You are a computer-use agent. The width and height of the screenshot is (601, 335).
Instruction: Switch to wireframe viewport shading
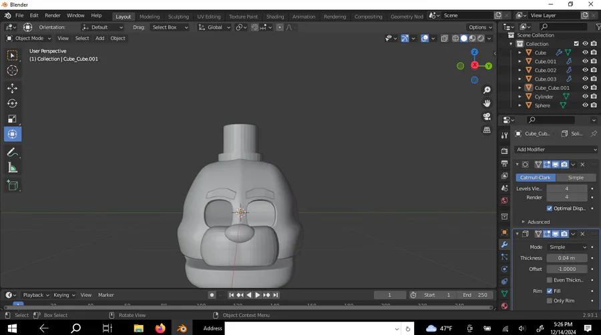click(x=455, y=38)
